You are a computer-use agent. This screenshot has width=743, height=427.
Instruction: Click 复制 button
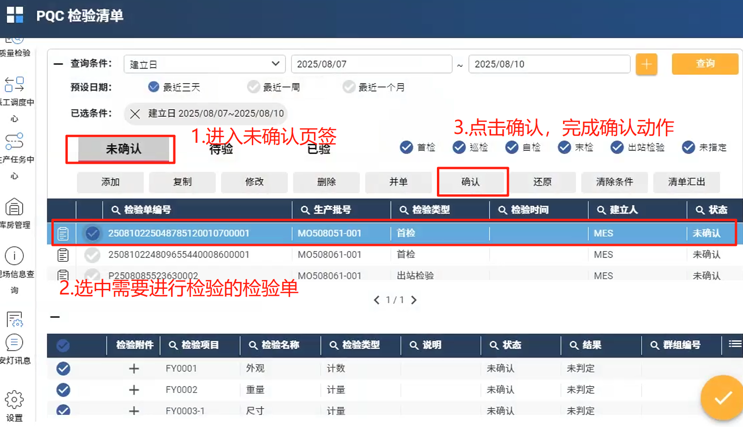[x=182, y=182]
